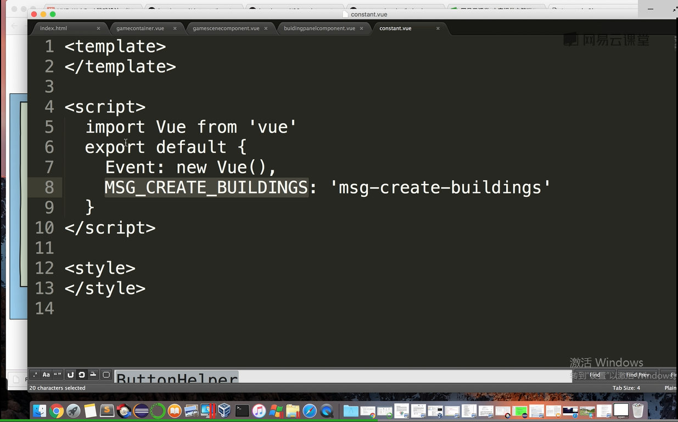Click the Find Prev button

pyautogui.click(x=638, y=375)
